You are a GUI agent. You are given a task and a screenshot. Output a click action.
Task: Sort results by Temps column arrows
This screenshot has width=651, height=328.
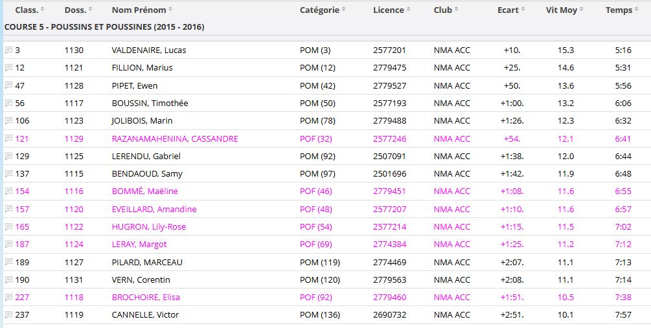(637, 10)
